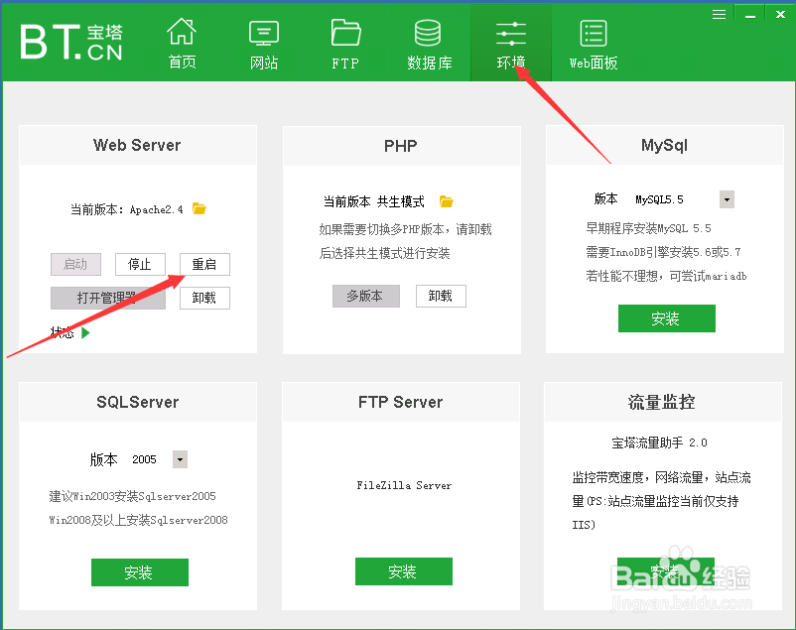Click the BT.CN 宝塔 logo
This screenshot has width=796, height=630.
71,42
